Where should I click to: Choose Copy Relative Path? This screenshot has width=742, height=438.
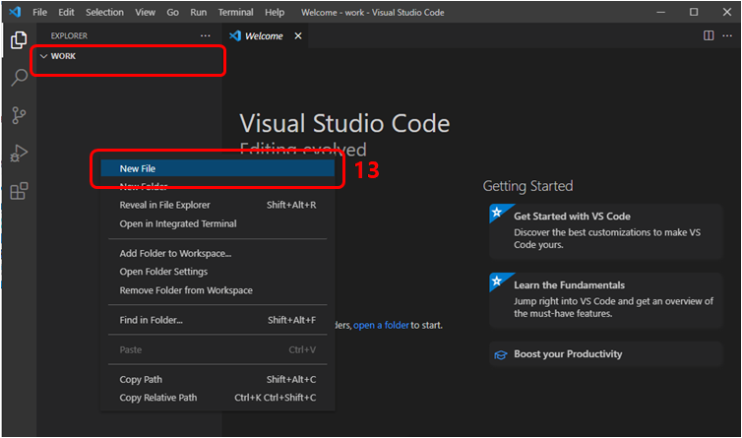[217, 398]
